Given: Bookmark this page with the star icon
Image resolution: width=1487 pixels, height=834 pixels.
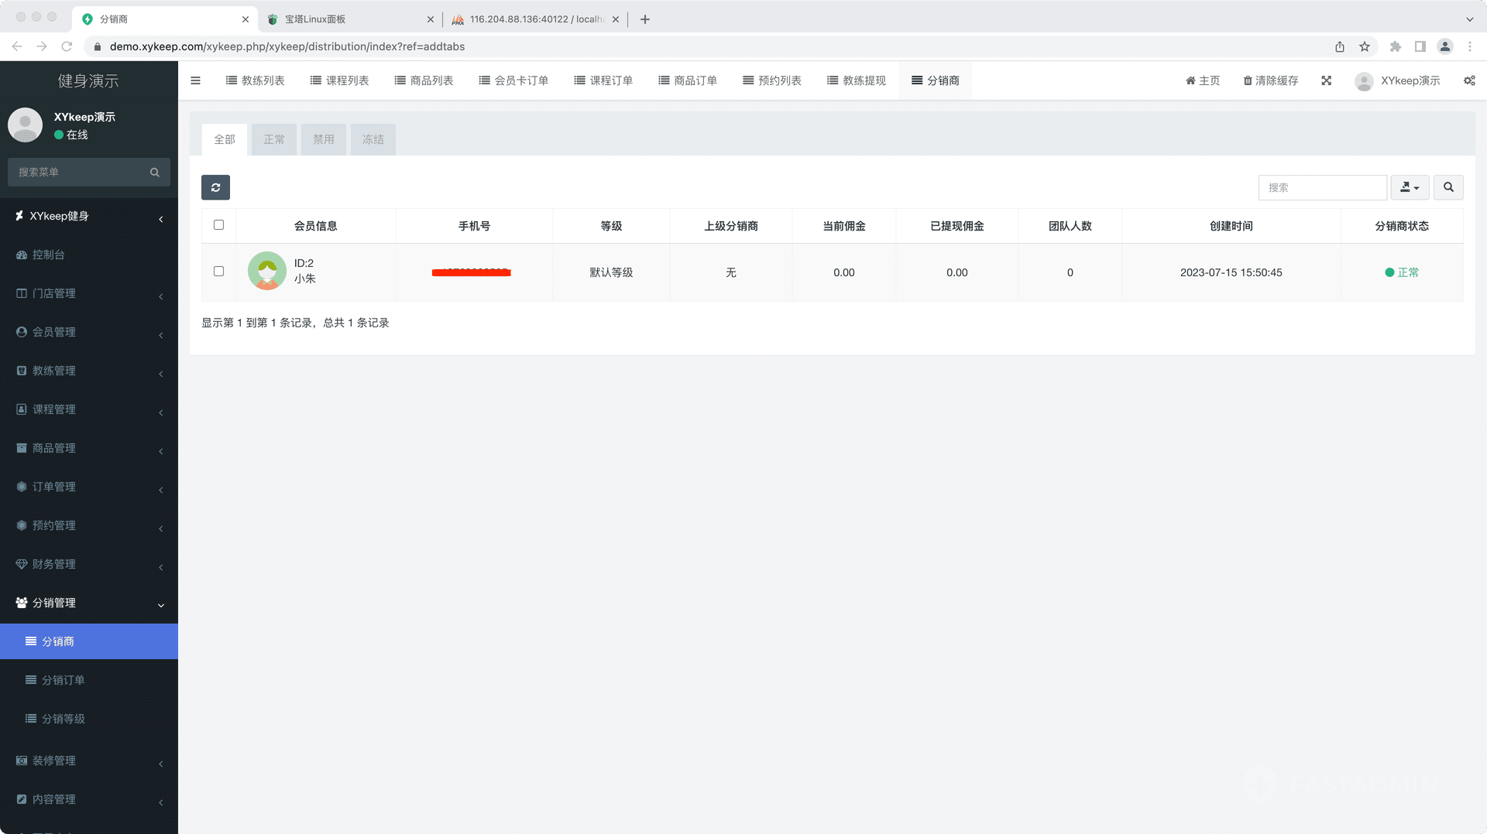Looking at the screenshot, I should pyautogui.click(x=1365, y=46).
